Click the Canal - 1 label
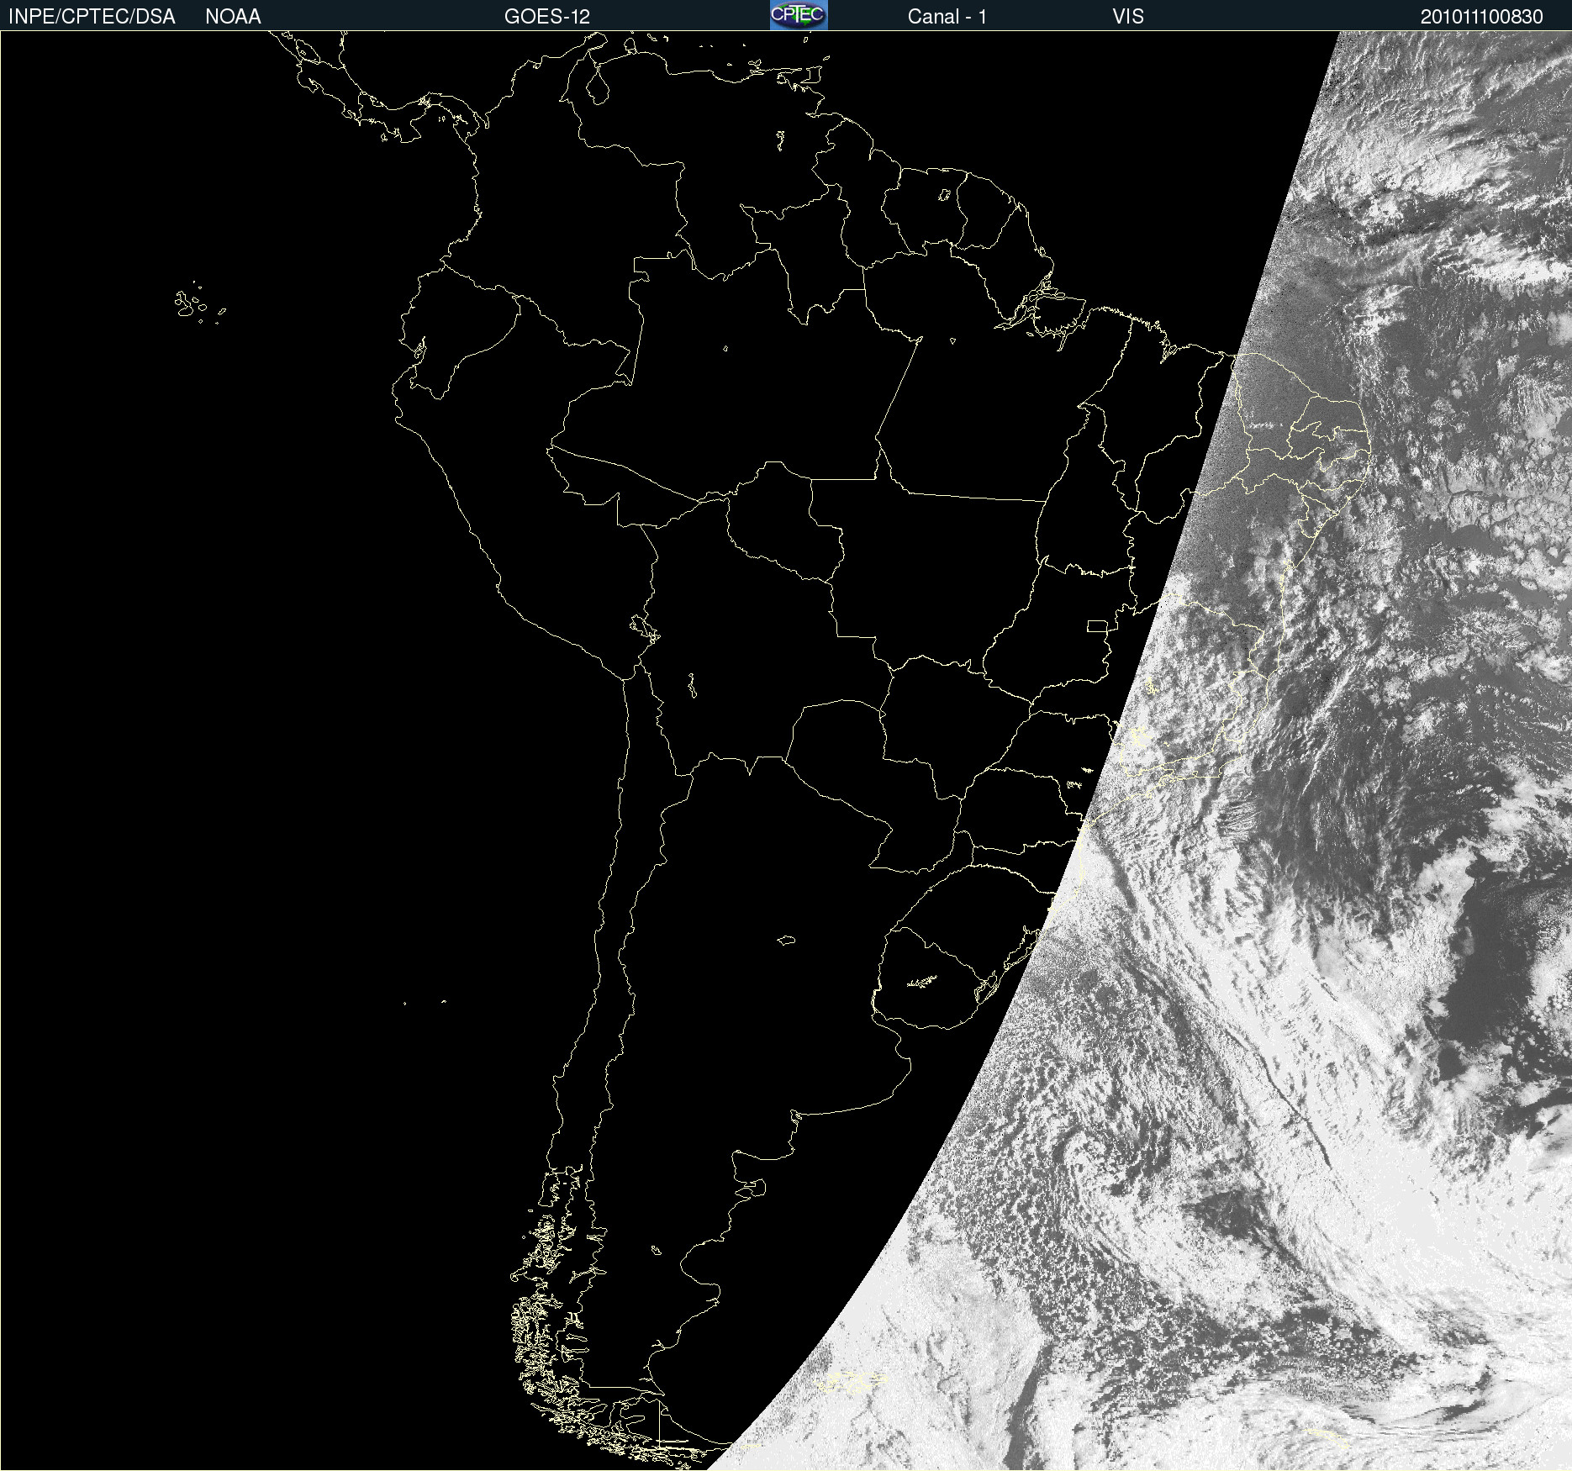 [x=947, y=17]
